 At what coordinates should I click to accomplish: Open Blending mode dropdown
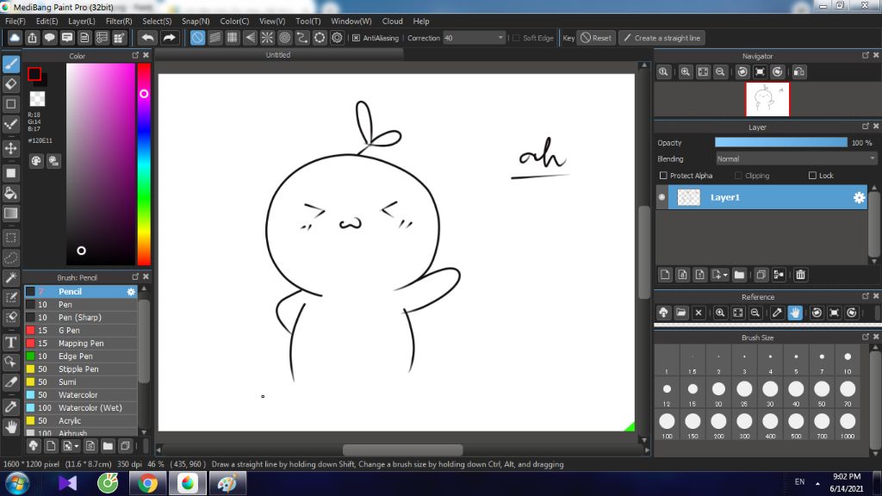(x=795, y=159)
